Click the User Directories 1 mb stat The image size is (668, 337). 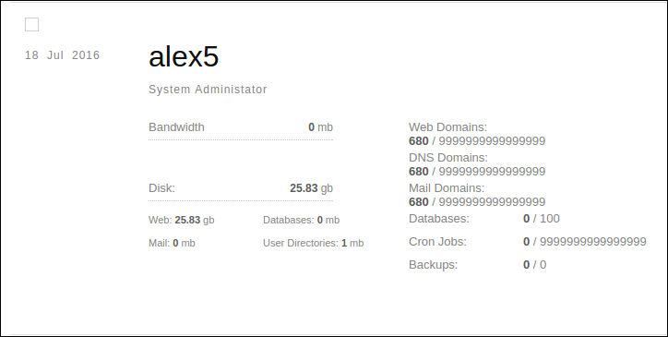click(x=314, y=243)
